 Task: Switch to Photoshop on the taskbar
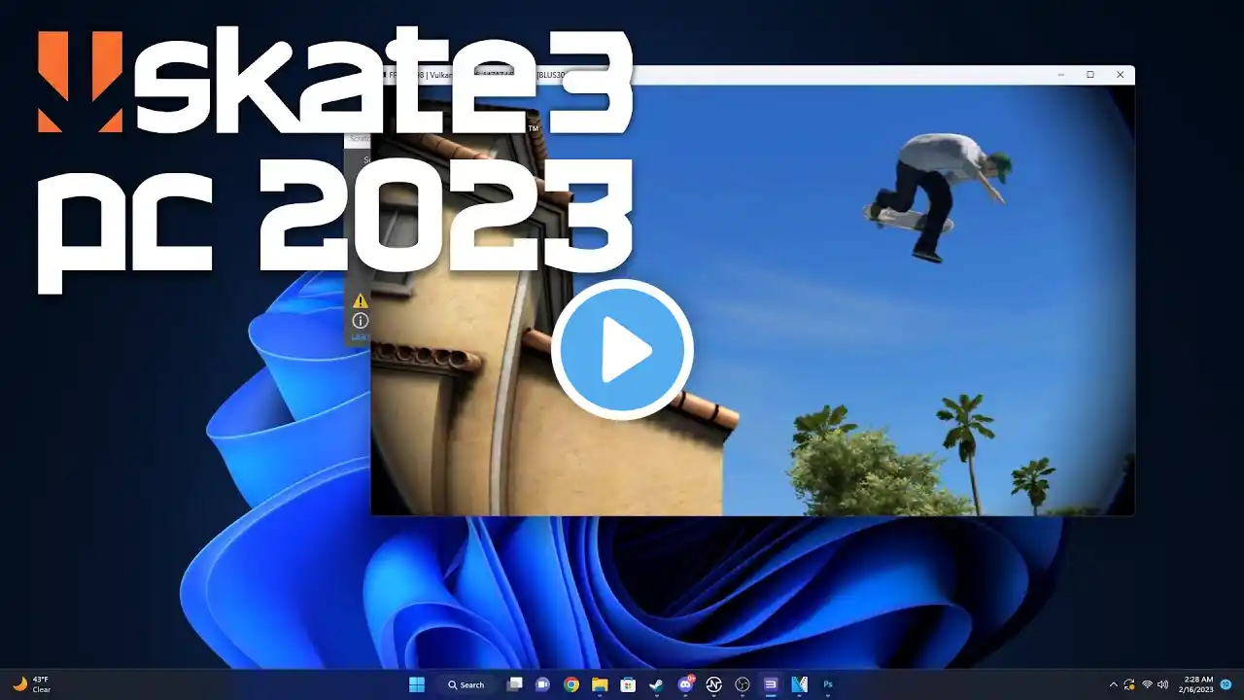tap(828, 684)
